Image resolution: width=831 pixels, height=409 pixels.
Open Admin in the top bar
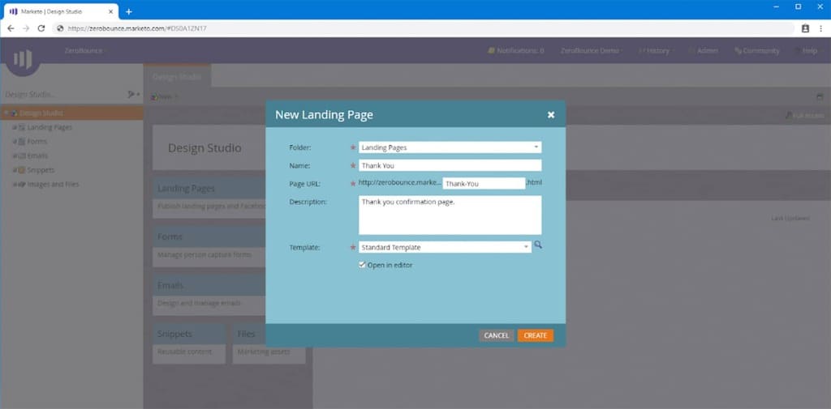pos(704,51)
